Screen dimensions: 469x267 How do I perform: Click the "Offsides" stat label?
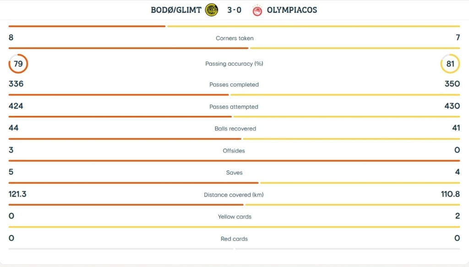point(234,151)
